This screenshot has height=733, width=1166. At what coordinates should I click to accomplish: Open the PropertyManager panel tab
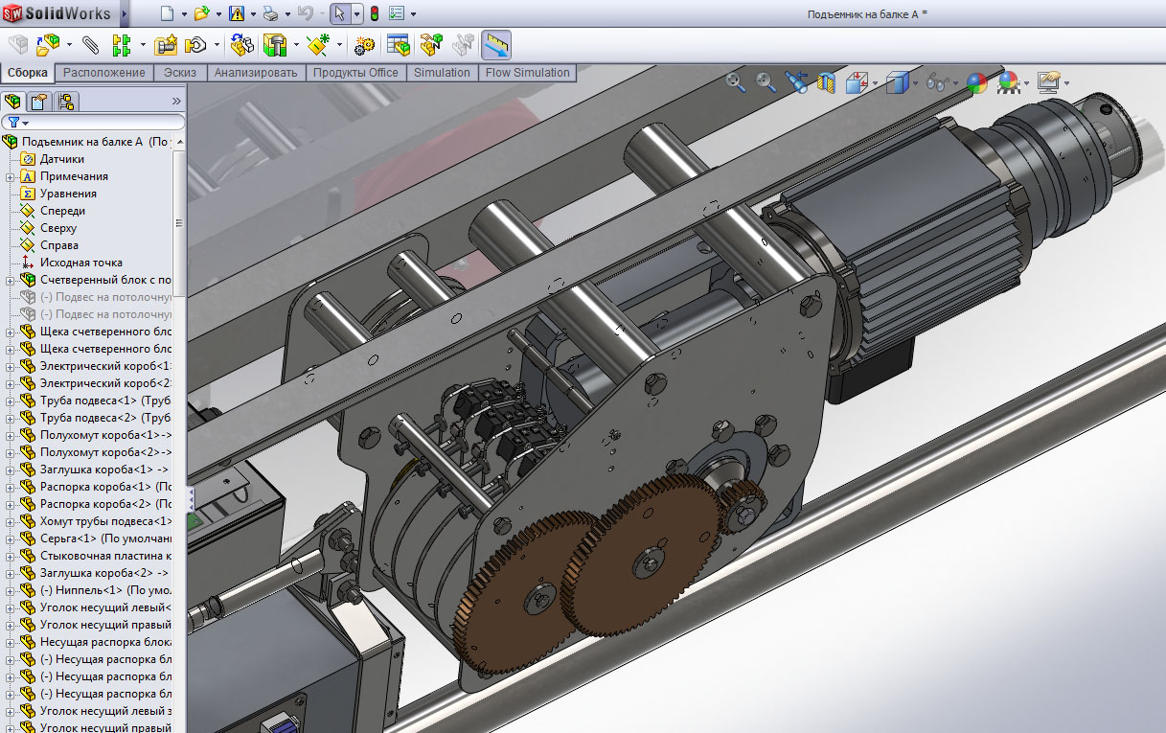click(39, 101)
